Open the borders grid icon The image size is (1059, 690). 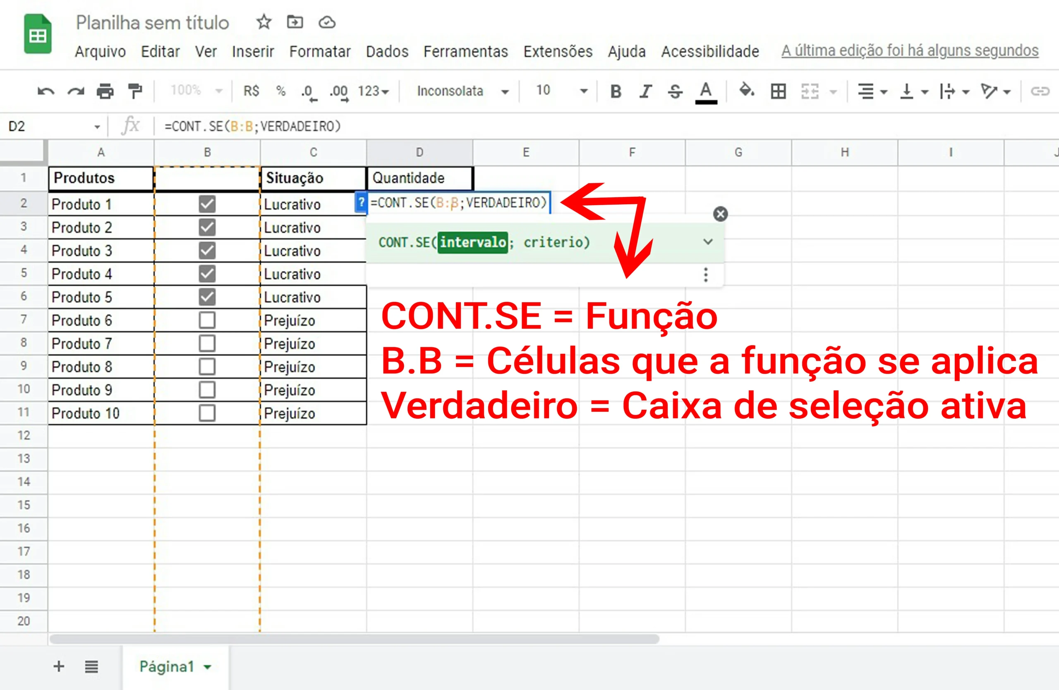tap(778, 92)
